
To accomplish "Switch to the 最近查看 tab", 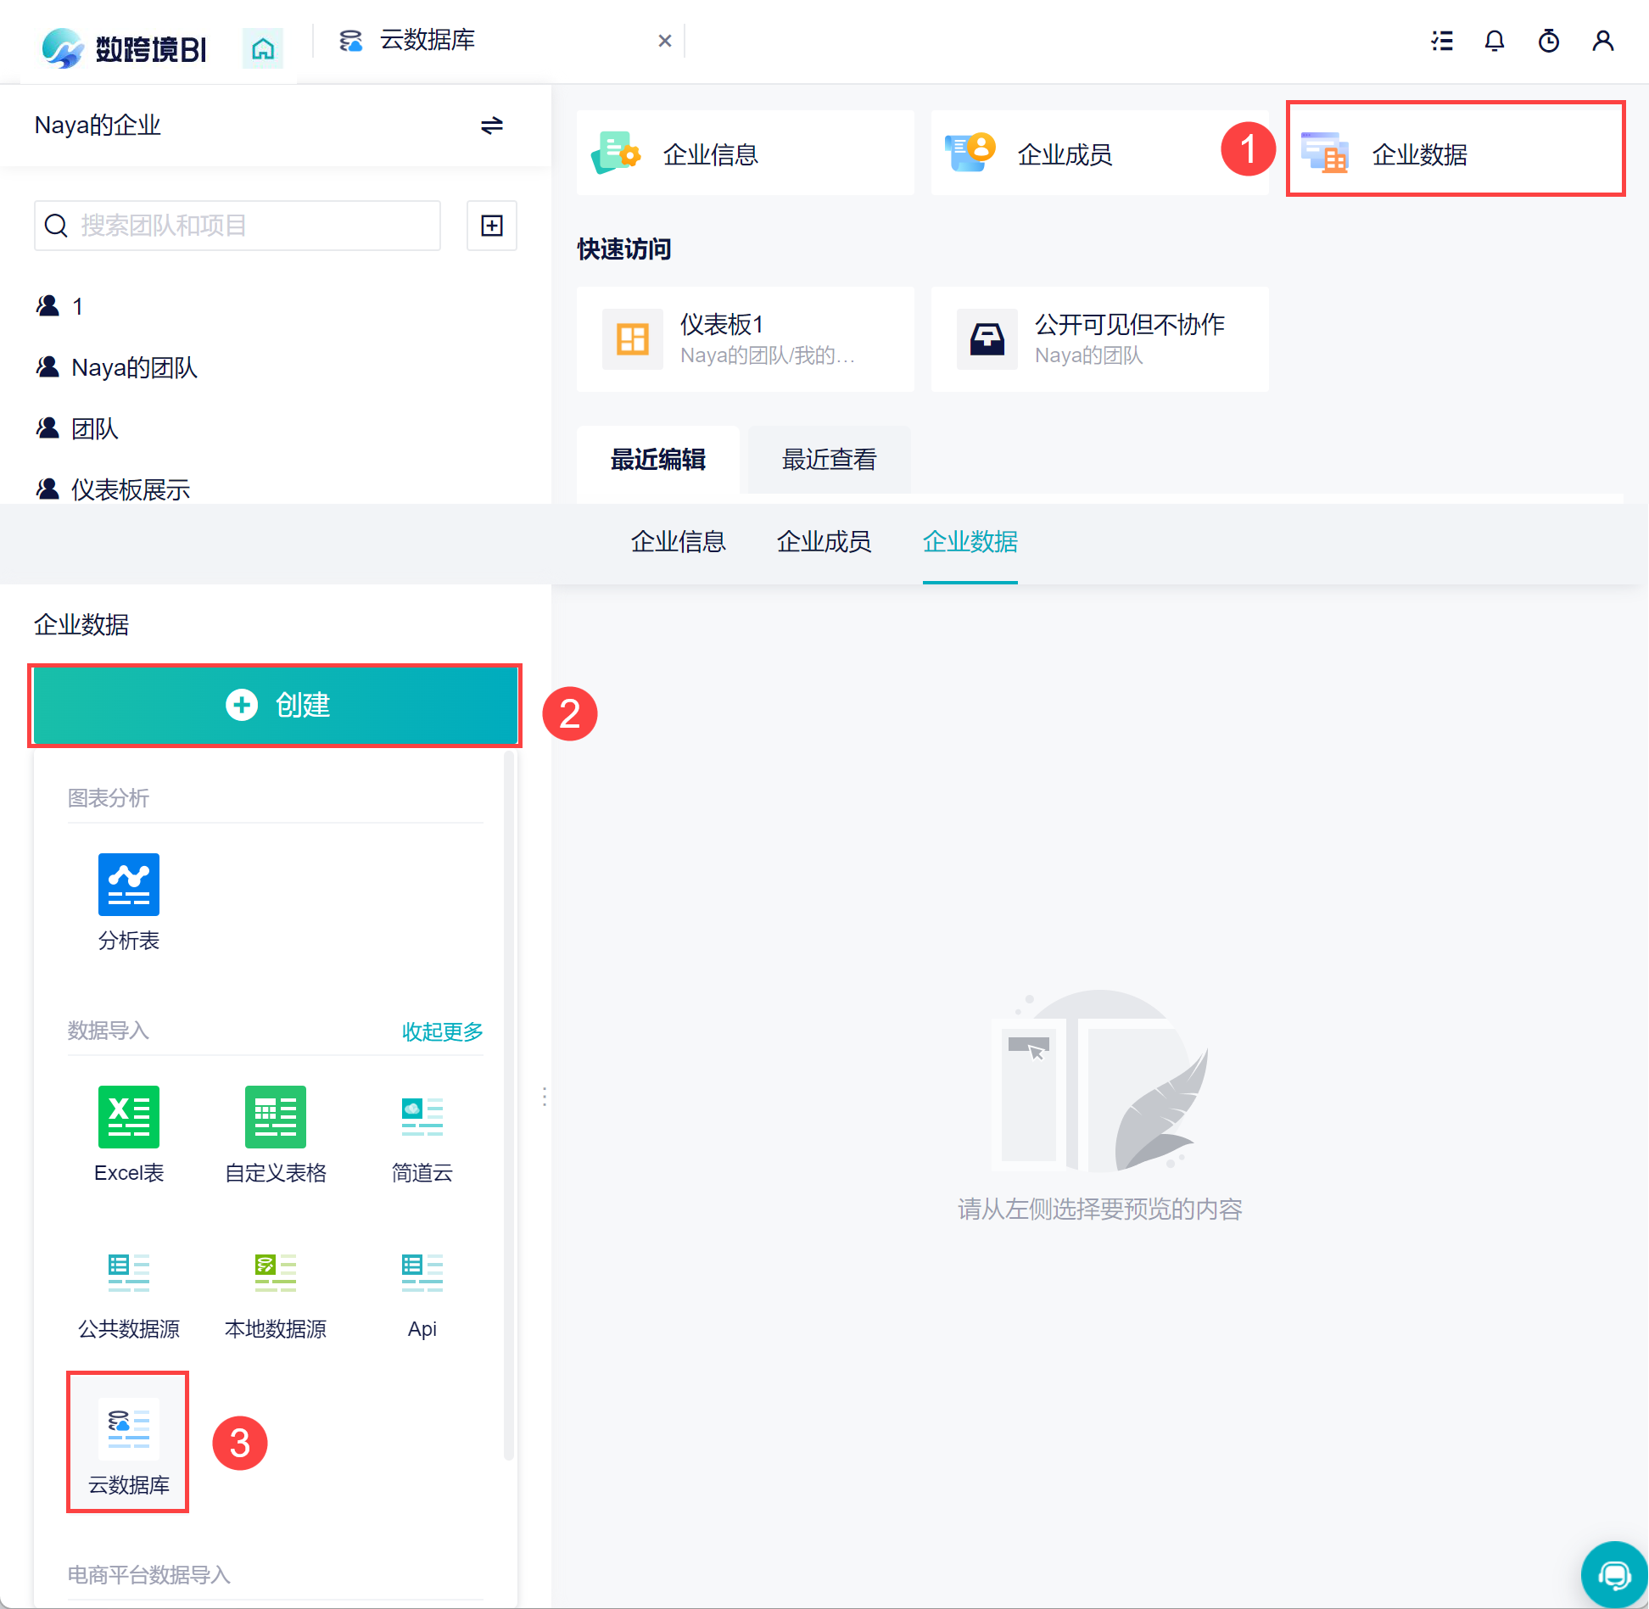I will tap(829, 459).
